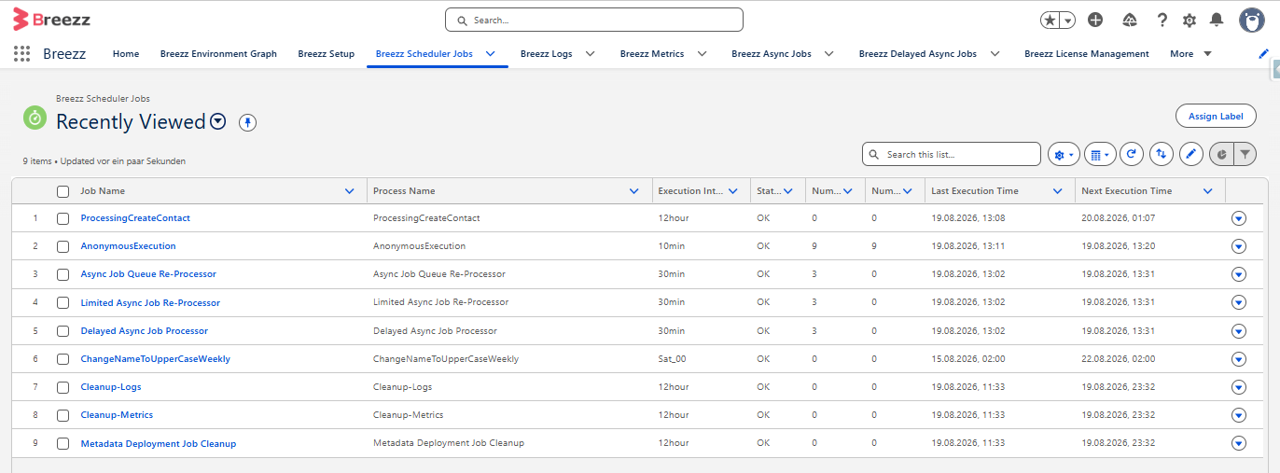Click the Guidance Center cloud icon

[x=1130, y=20]
